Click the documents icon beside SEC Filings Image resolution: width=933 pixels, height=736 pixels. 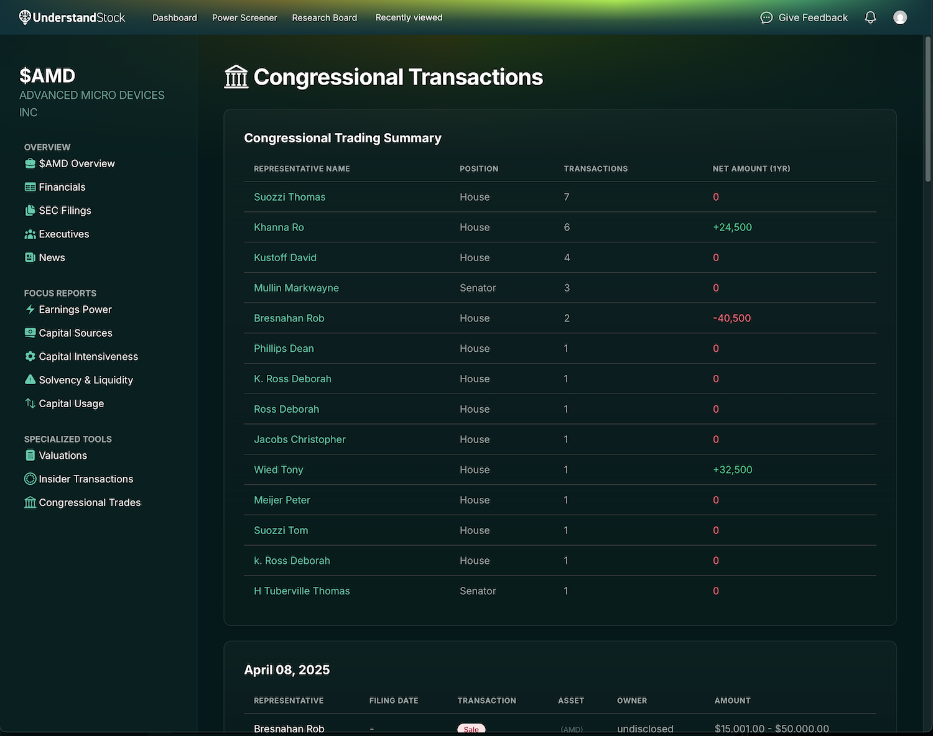pyautogui.click(x=30, y=211)
